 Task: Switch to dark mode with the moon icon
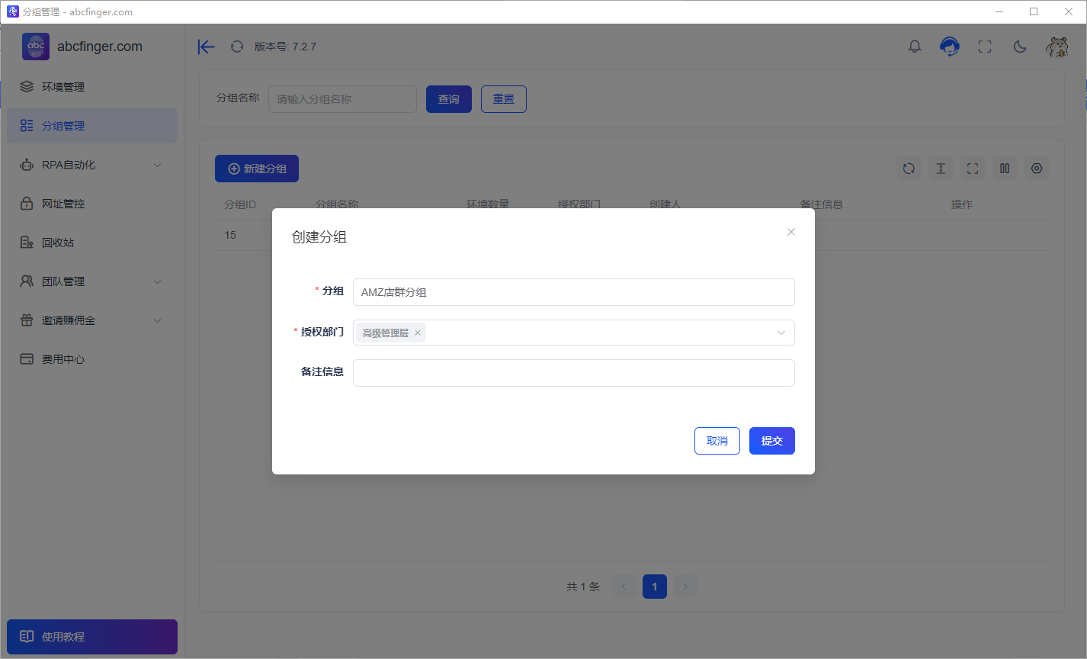pyautogui.click(x=1020, y=47)
